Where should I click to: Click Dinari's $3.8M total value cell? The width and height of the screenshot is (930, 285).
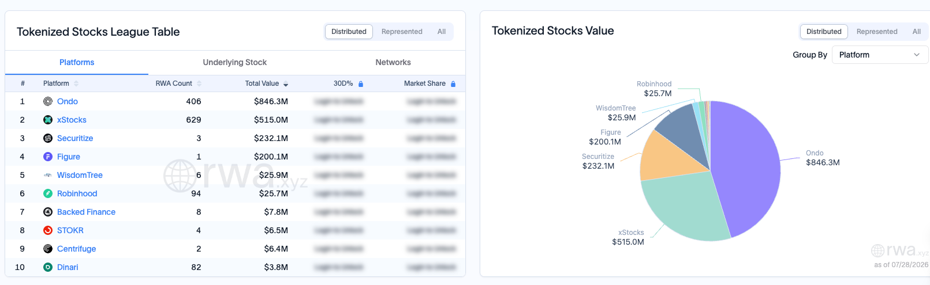click(277, 267)
